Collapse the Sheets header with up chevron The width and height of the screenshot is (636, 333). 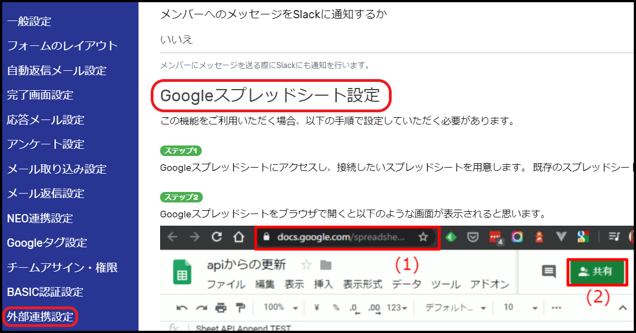[623, 308]
